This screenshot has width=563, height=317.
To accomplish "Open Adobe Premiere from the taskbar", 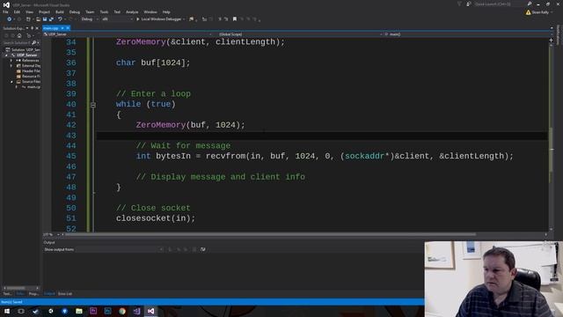I will [x=93, y=311].
